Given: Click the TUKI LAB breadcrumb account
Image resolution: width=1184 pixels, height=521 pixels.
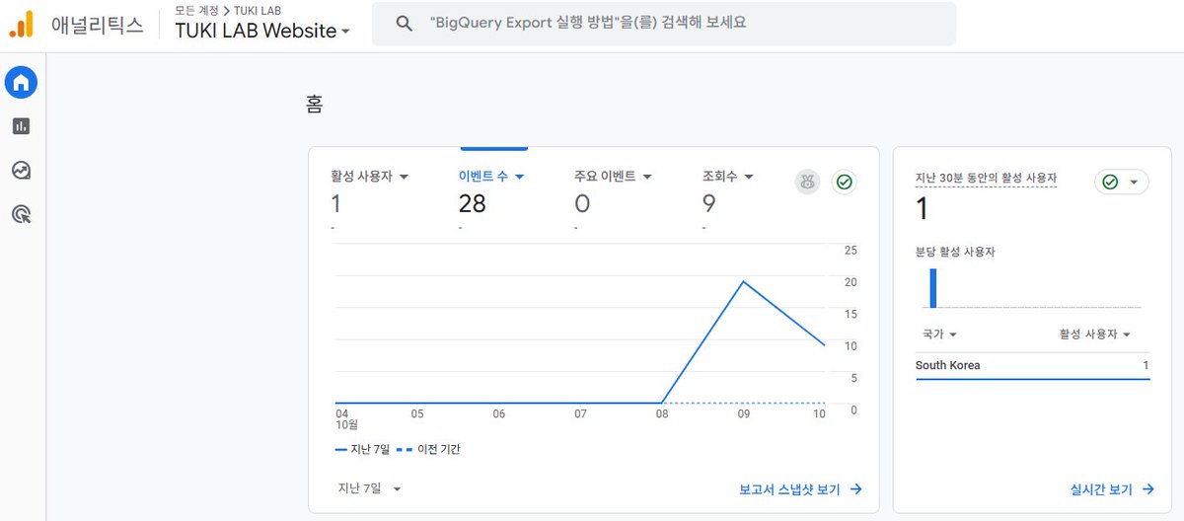Looking at the screenshot, I should [258, 10].
